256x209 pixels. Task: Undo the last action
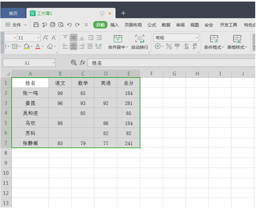(x=69, y=25)
